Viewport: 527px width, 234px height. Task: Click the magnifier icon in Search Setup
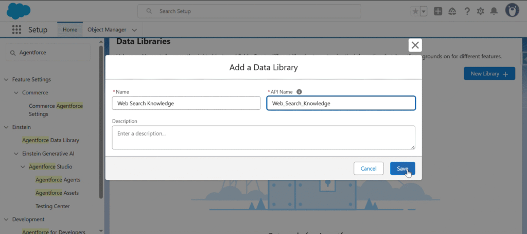[149, 11]
